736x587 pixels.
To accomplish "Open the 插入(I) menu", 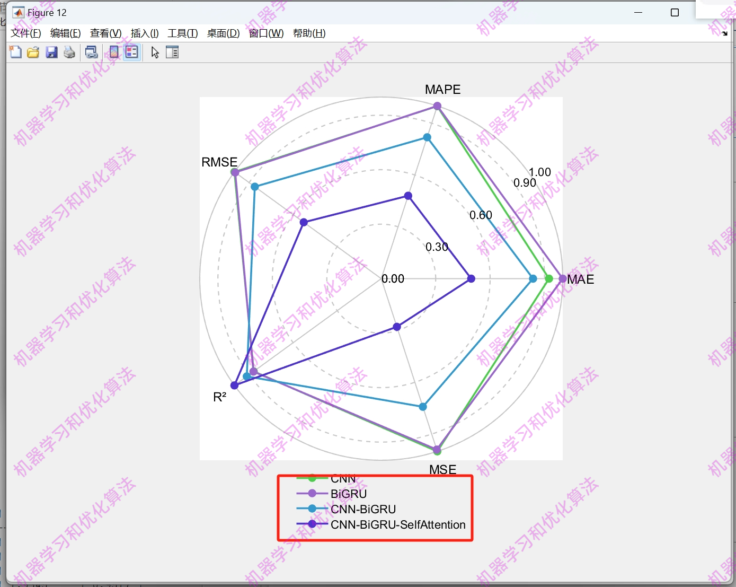I will point(144,33).
